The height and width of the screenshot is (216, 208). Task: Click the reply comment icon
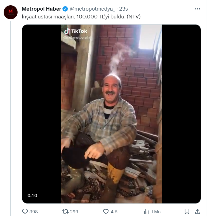[x=25, y=212]
